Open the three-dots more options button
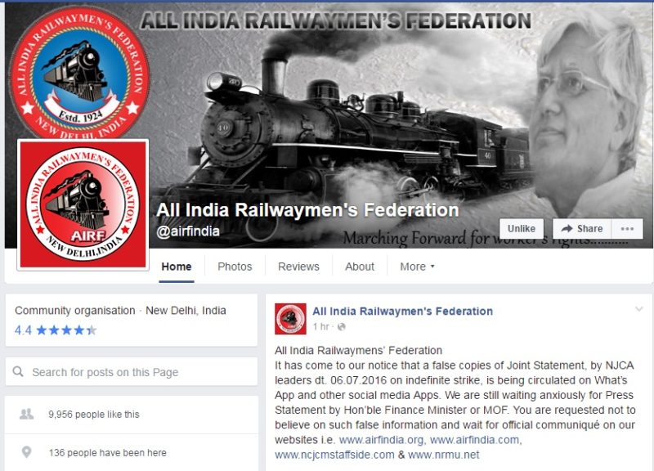The width and height of the screenshot is (654, 471). pos(627,229)
